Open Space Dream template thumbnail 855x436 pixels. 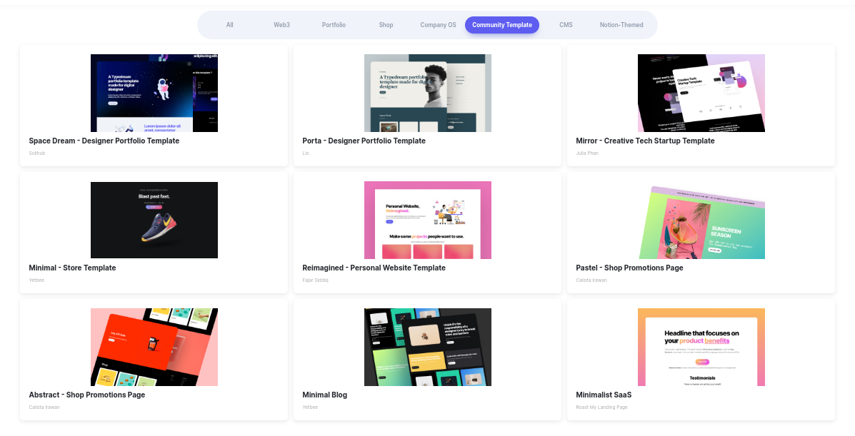[x=154, y=93]
